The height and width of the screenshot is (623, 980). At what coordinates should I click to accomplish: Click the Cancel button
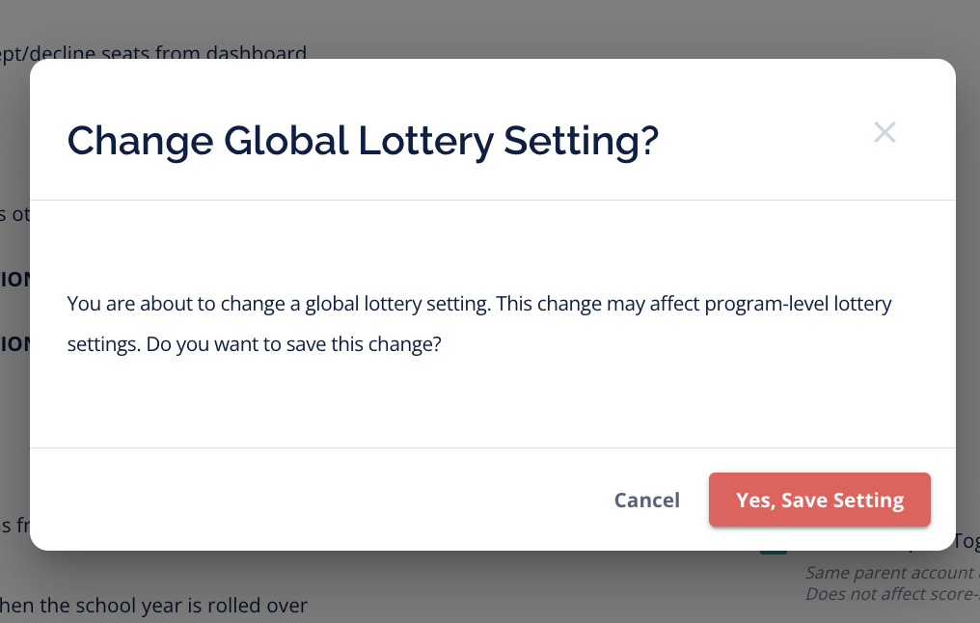point(647,500)
